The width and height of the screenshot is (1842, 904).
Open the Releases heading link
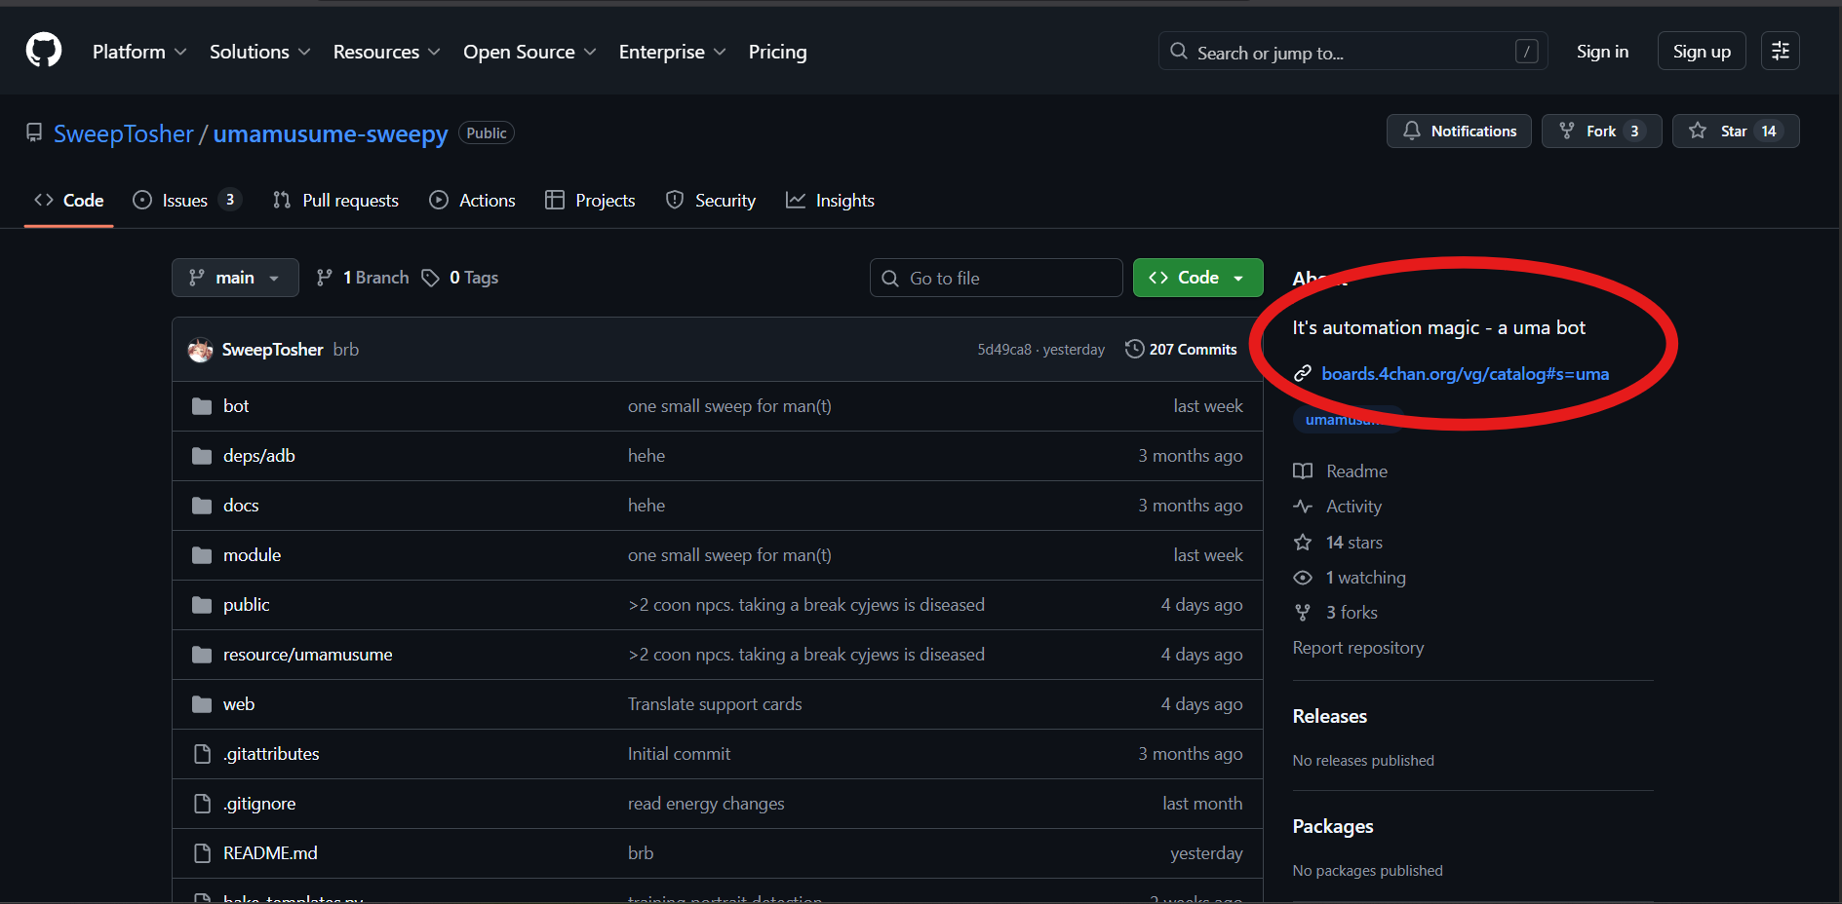click(1330, 716)
